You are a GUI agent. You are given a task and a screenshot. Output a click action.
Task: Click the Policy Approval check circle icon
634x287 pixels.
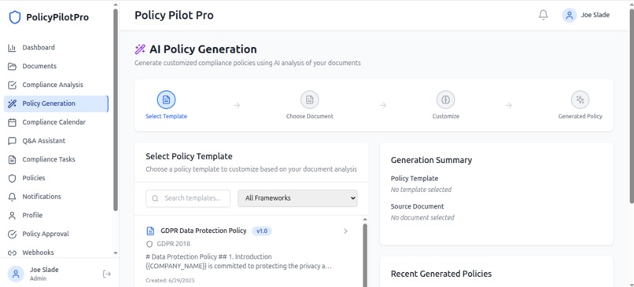click(12, 234)
